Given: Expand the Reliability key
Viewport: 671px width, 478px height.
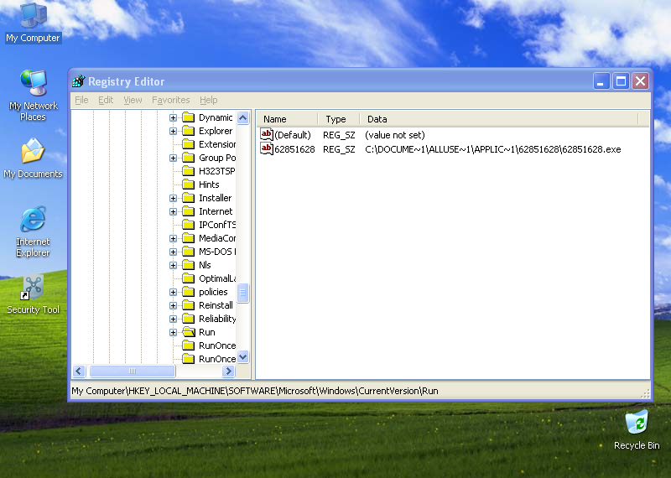Looking at the screenshot, I should 173,319.
